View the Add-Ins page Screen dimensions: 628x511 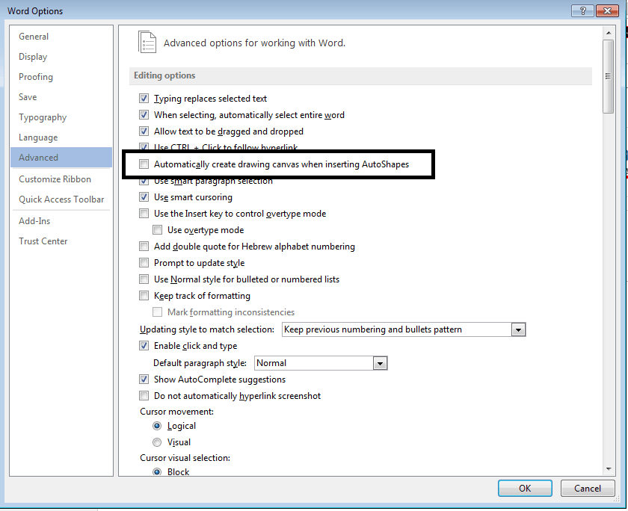coord(34,220)
